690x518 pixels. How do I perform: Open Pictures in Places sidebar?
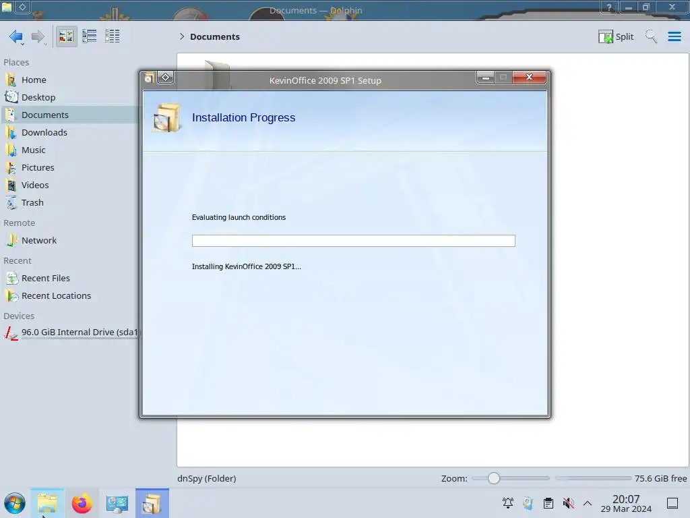[x=70, y=168]
